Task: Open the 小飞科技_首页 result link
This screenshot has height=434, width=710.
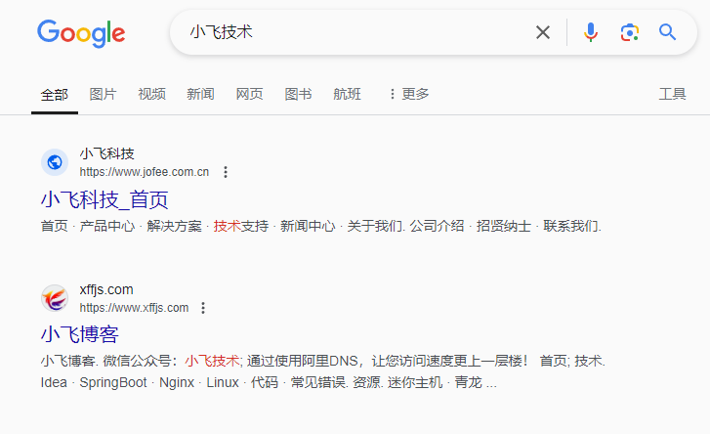Action: tap(104, 200)
